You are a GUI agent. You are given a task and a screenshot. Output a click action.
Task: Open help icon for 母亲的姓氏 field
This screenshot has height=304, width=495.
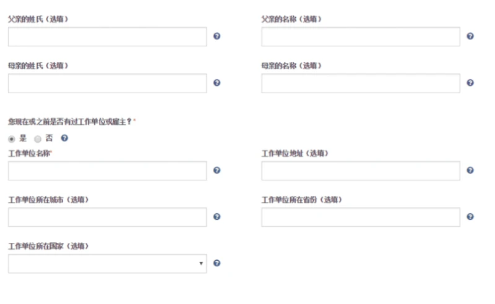(217, 83)
